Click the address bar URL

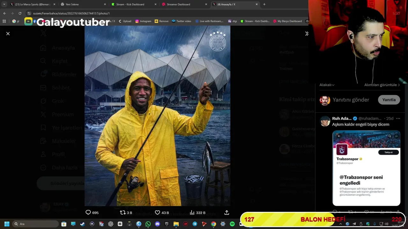tap(71, 13)
